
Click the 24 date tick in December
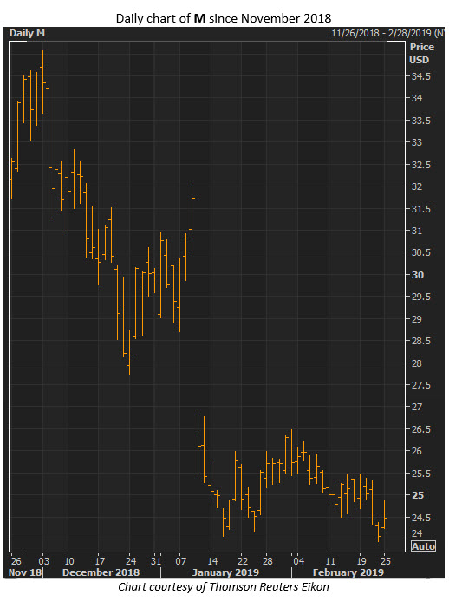click(x=131, y=561)
